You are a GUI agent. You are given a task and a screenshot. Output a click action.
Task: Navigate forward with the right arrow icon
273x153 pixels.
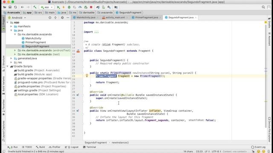point(28,7)
